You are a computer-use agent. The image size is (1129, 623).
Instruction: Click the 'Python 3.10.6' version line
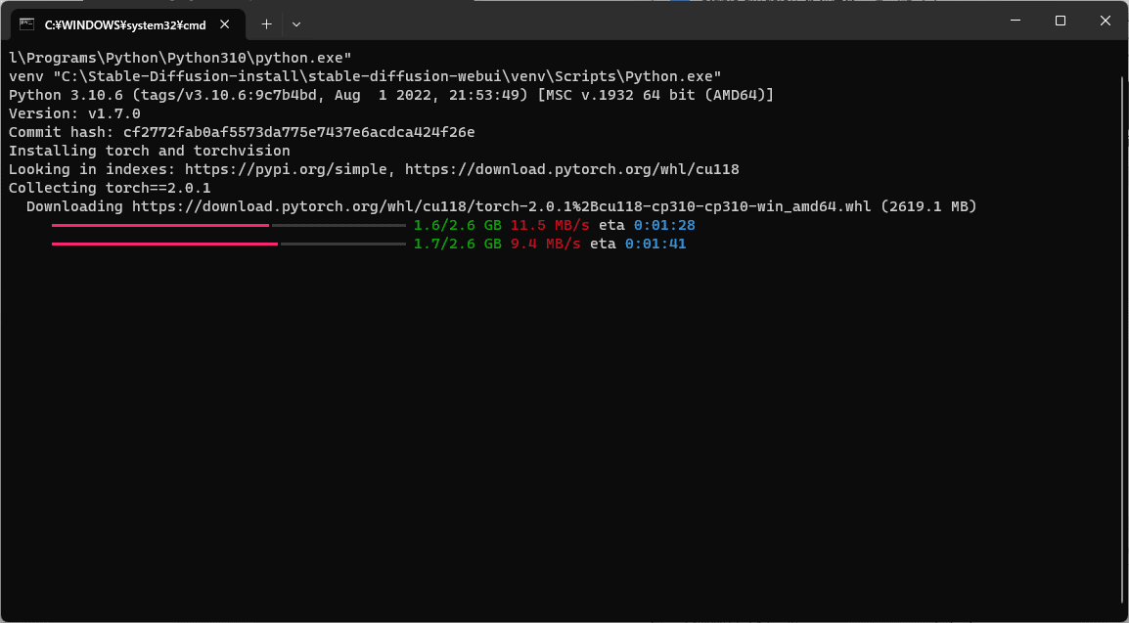click(x=391, y=94)
